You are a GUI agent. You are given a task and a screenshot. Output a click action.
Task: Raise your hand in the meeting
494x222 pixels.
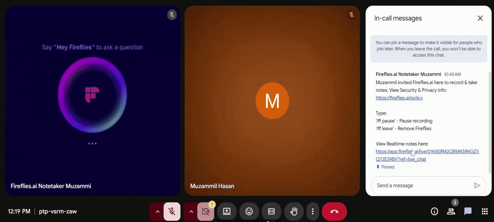(x=294, y=211)
